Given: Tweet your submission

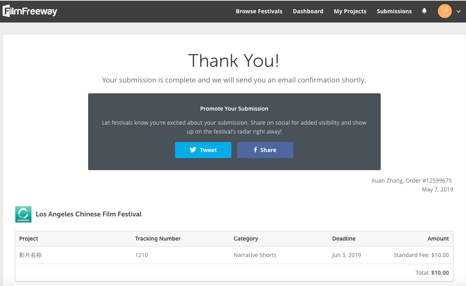Looking at the screenshot, I should (x=203, y=150).
